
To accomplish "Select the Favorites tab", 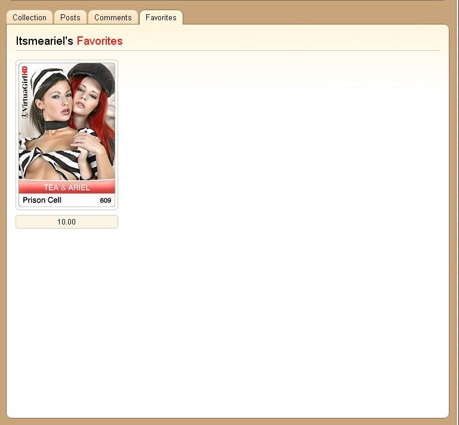I will coord(161,17).
